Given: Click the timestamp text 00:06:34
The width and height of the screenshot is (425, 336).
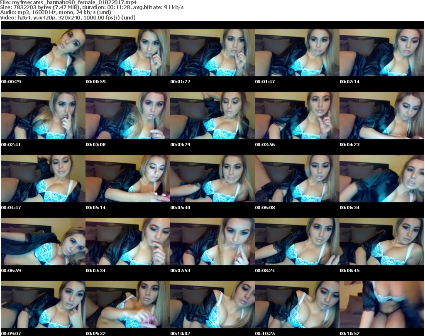Looking at the screenshot, I should click(349, 208).
